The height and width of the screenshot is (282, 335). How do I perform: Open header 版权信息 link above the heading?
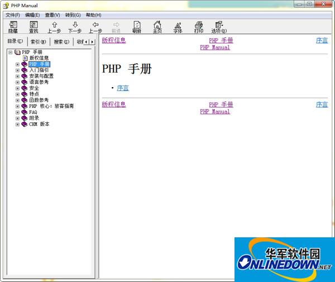click(x=114, y=40)
